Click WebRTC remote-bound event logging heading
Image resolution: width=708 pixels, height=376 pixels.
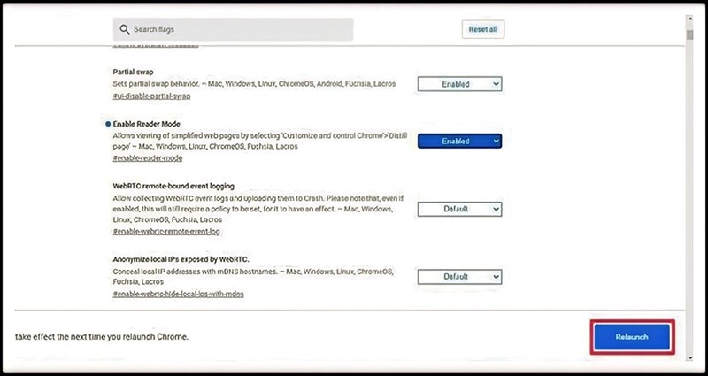[x=173, y=186]
